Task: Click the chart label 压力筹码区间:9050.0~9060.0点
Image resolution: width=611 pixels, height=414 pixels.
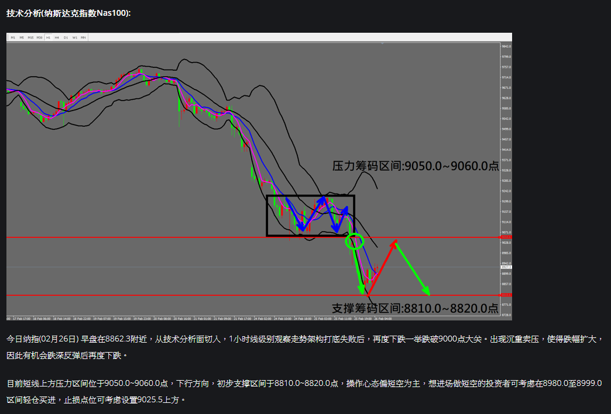Action: 416,166
